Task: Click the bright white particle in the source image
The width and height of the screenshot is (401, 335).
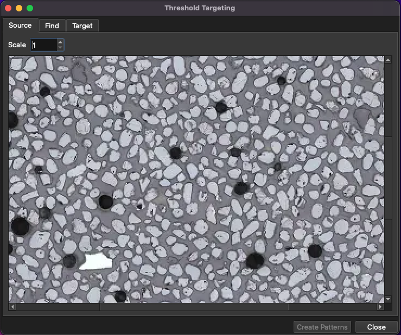Action: 96,262
